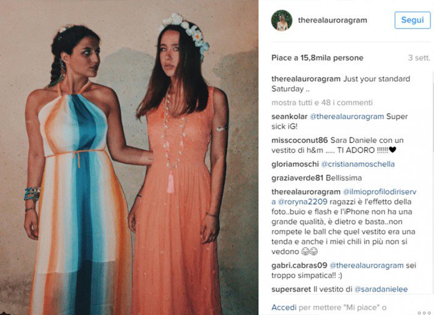Expand all comments with mostra tutti
Viewport: 434px width, 315px height.
(322, 102)
